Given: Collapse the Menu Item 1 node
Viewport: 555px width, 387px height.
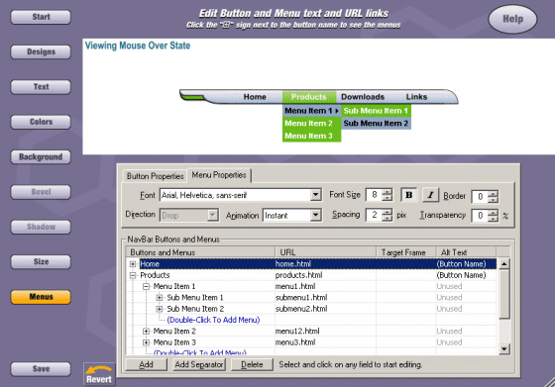Looking at the screenshot, I should (x=147, y=287).
